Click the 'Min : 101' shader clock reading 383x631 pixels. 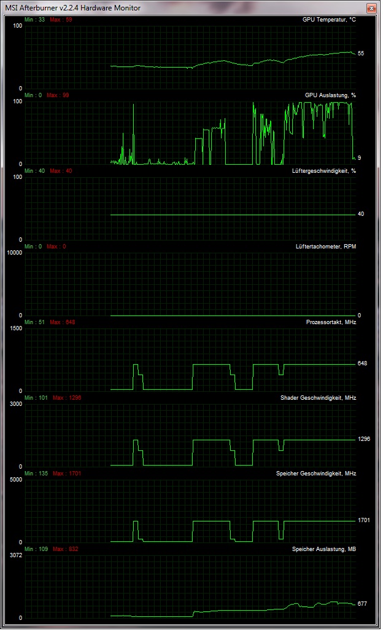[36, 397]
